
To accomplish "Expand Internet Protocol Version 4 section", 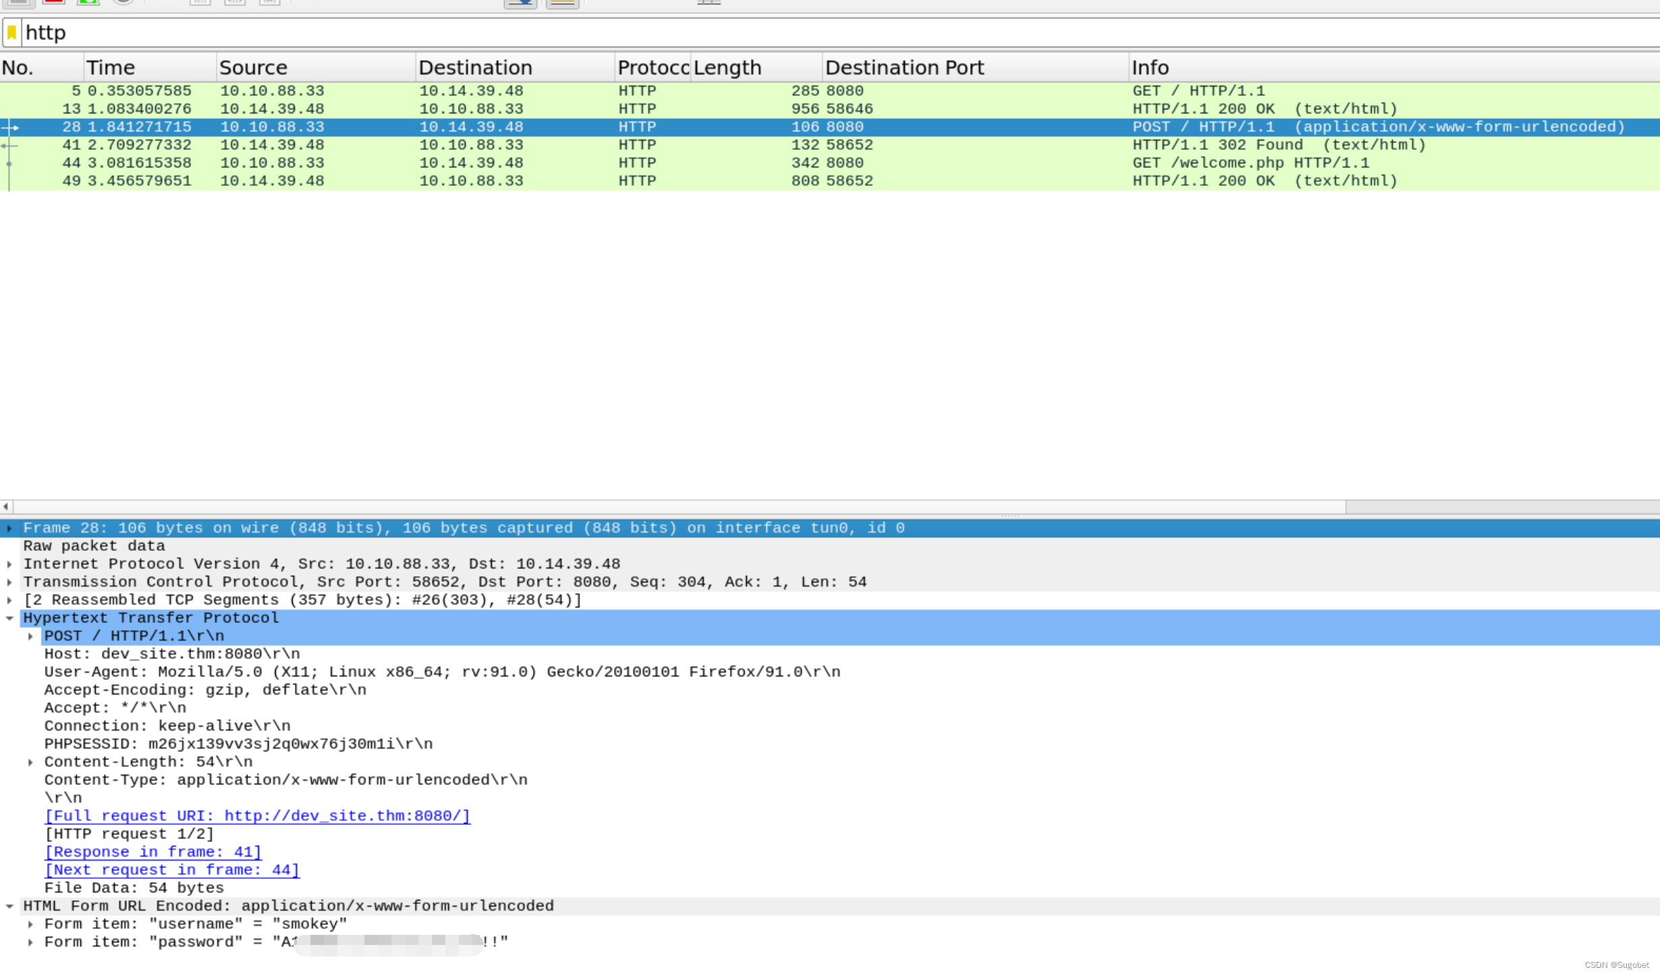I will point(9,564).
